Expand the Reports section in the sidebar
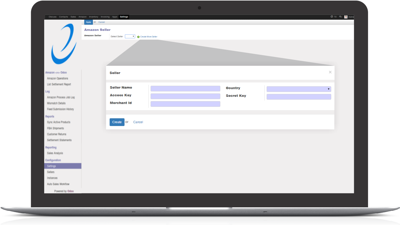 (50, 116)
